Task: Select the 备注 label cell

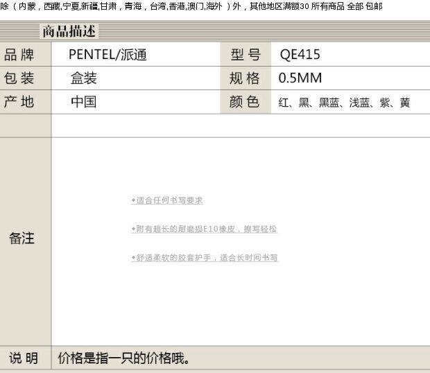Action: [x=26, y=241]
